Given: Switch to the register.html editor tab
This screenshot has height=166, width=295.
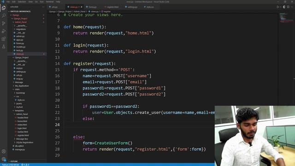Looking at the screenshot, I should pyautogui.click(x=112, y=7).
